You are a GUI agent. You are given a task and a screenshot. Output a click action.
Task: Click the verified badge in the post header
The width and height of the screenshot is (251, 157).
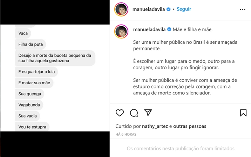[169, 9]
